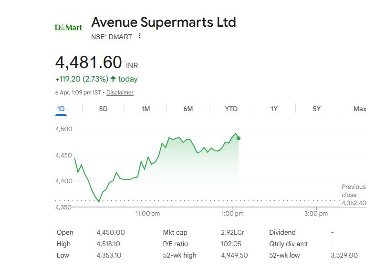The image size is (375, 280).
Task: Open the three-dot options menu beside NSE: DMART
Action: tap(140, 36)
